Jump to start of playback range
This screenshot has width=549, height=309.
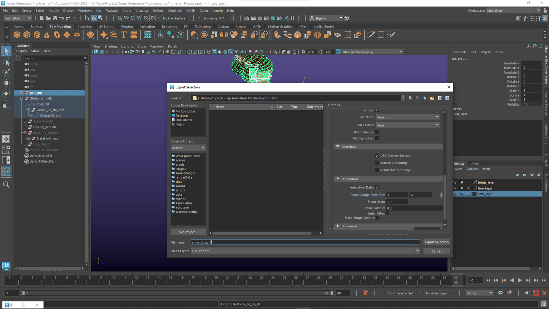click(x=488, y=280)
